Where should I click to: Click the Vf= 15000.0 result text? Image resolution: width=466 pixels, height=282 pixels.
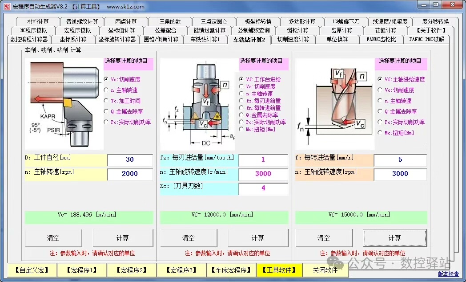click(359, 215)
